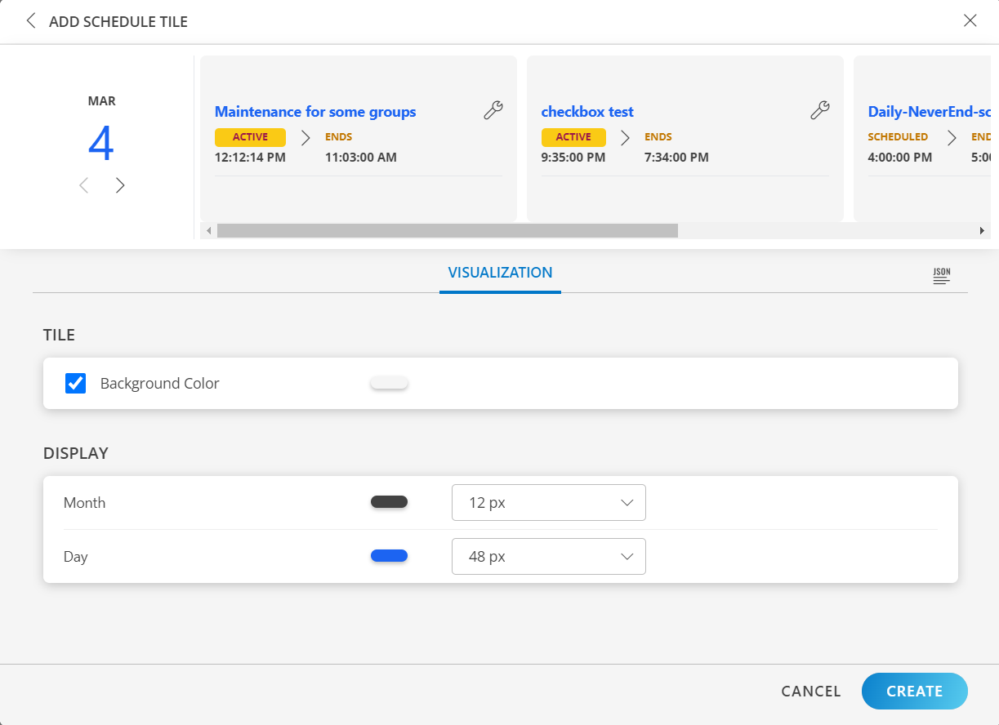This screenshot has width=999, height=725.
Task: Open the Month font size dropdown
Action: 548,502
